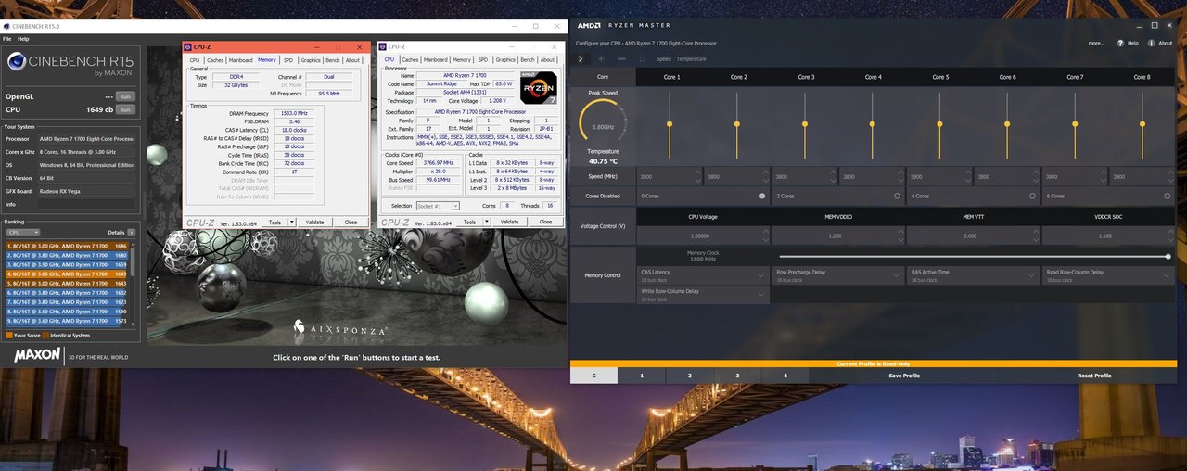Click the Cinebench R15 logo sphere

(x=16, y=62)
